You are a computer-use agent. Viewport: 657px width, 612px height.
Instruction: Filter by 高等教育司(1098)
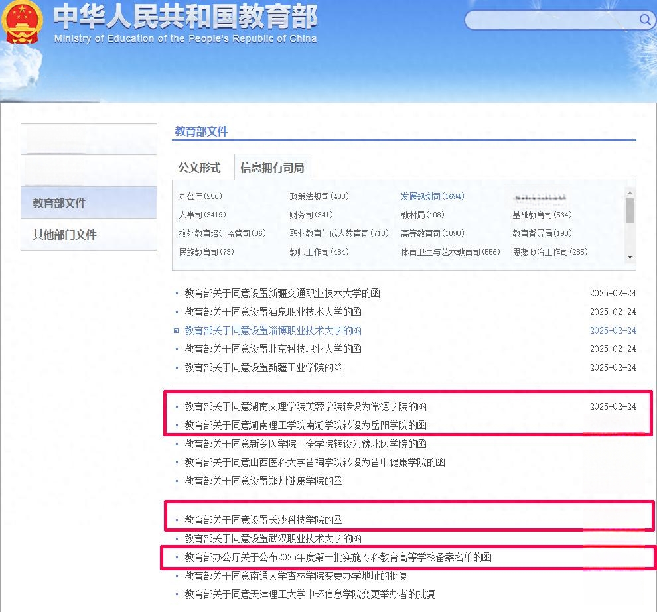click(433, 233)
